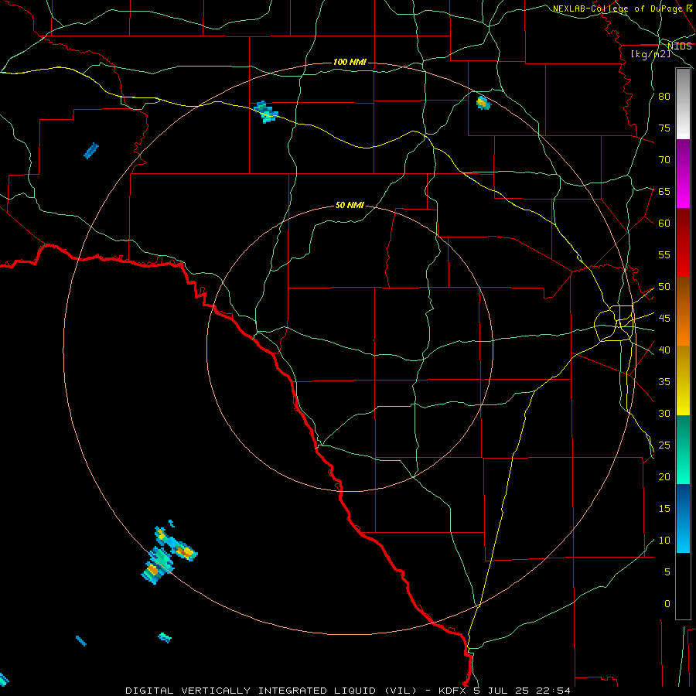The image size is (696, 696).
Task: Pick the yellow-olive segment of the VIL color bar
Action: (683, 380)
